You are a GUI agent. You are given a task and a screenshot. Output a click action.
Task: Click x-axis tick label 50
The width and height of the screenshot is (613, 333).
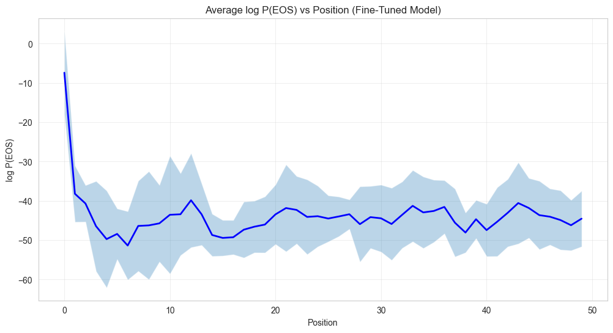click(x=592, y=310)
